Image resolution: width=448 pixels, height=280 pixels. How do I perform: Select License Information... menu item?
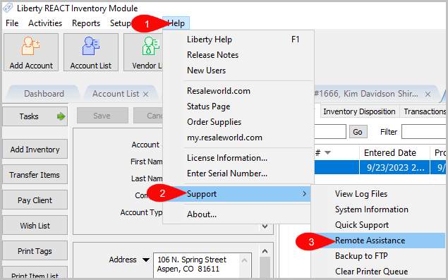pos(238,158)
